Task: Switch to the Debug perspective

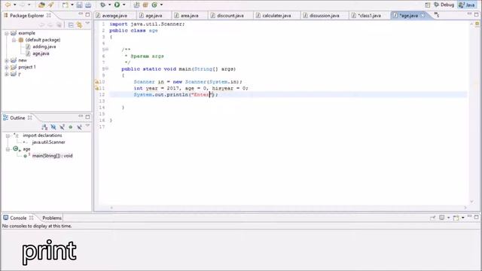Action: [444, 5]
